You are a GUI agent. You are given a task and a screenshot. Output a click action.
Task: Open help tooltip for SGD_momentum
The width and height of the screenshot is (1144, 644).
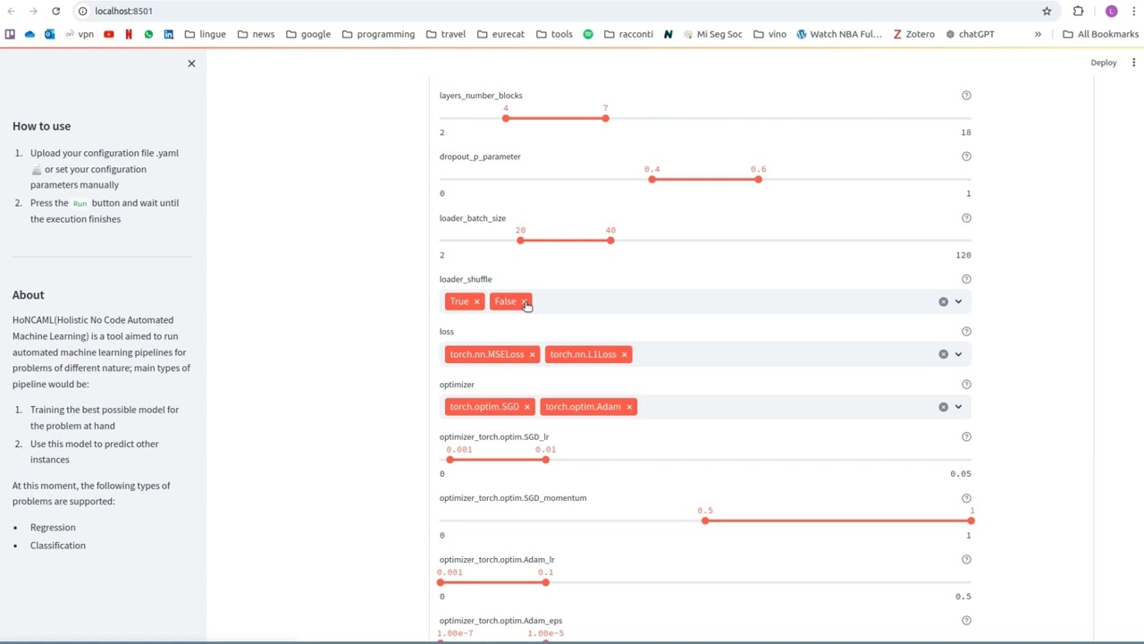pos(966,498)
